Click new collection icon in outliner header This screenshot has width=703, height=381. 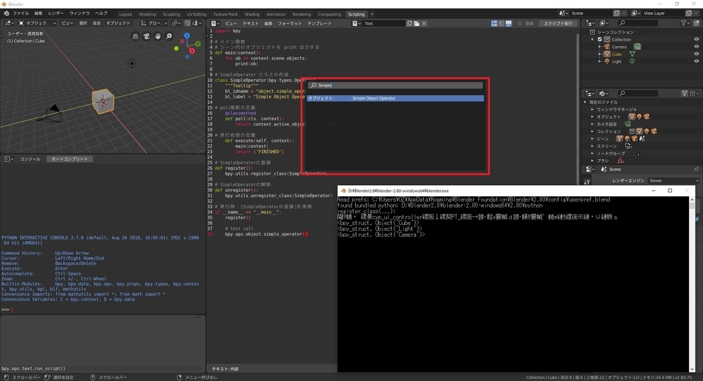click(697, 23)
